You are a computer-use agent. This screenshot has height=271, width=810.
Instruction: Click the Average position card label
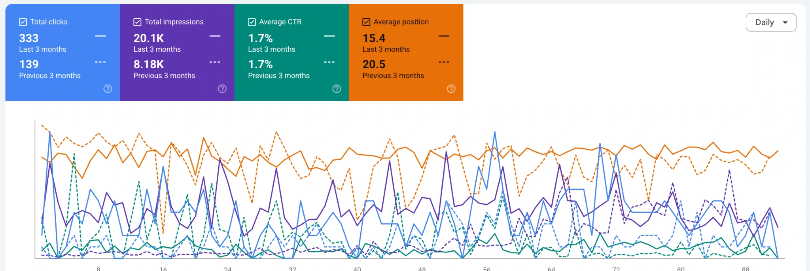point(401,22)
